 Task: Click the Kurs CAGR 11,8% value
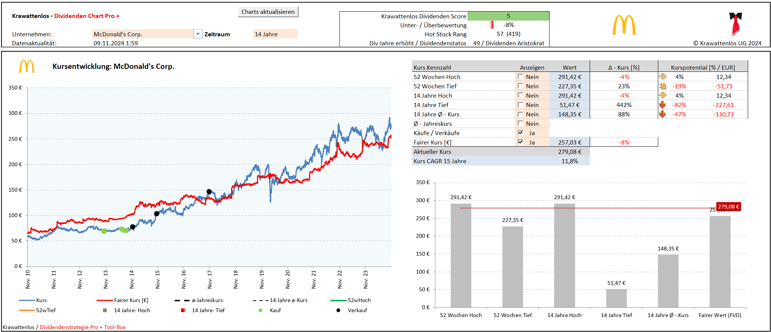point(569,161)
